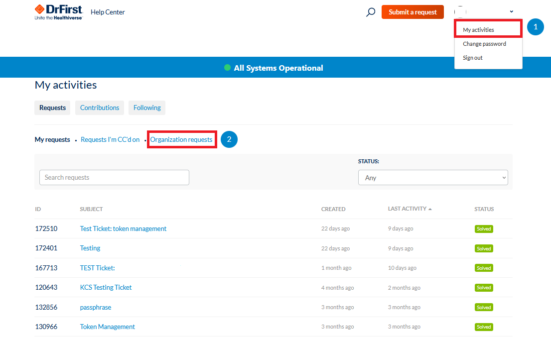Open the passphrase ticket

click(96, 307)
